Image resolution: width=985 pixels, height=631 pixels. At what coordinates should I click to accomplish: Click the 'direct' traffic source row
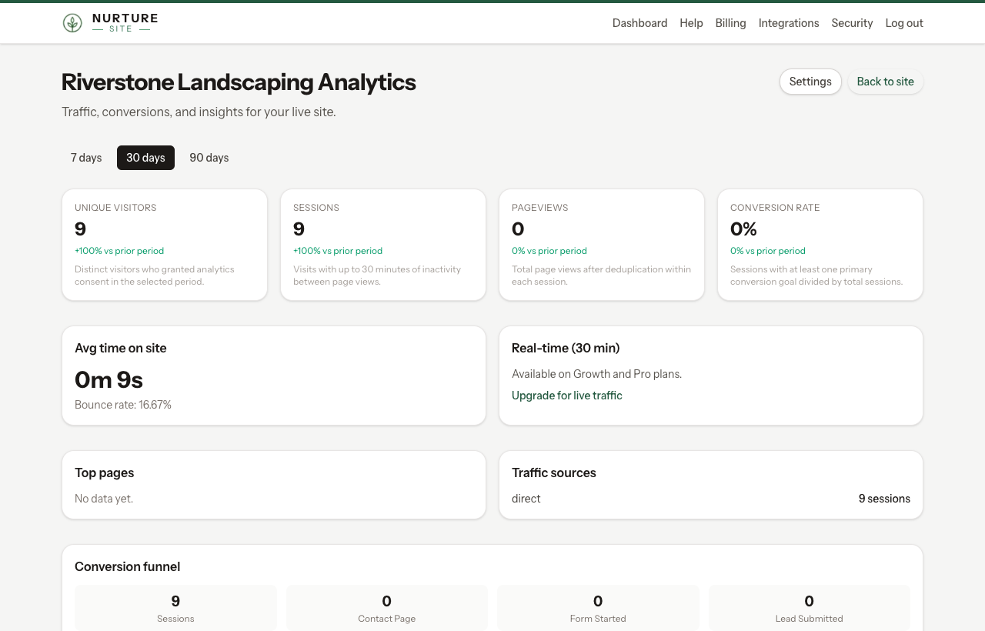point(711,499)
